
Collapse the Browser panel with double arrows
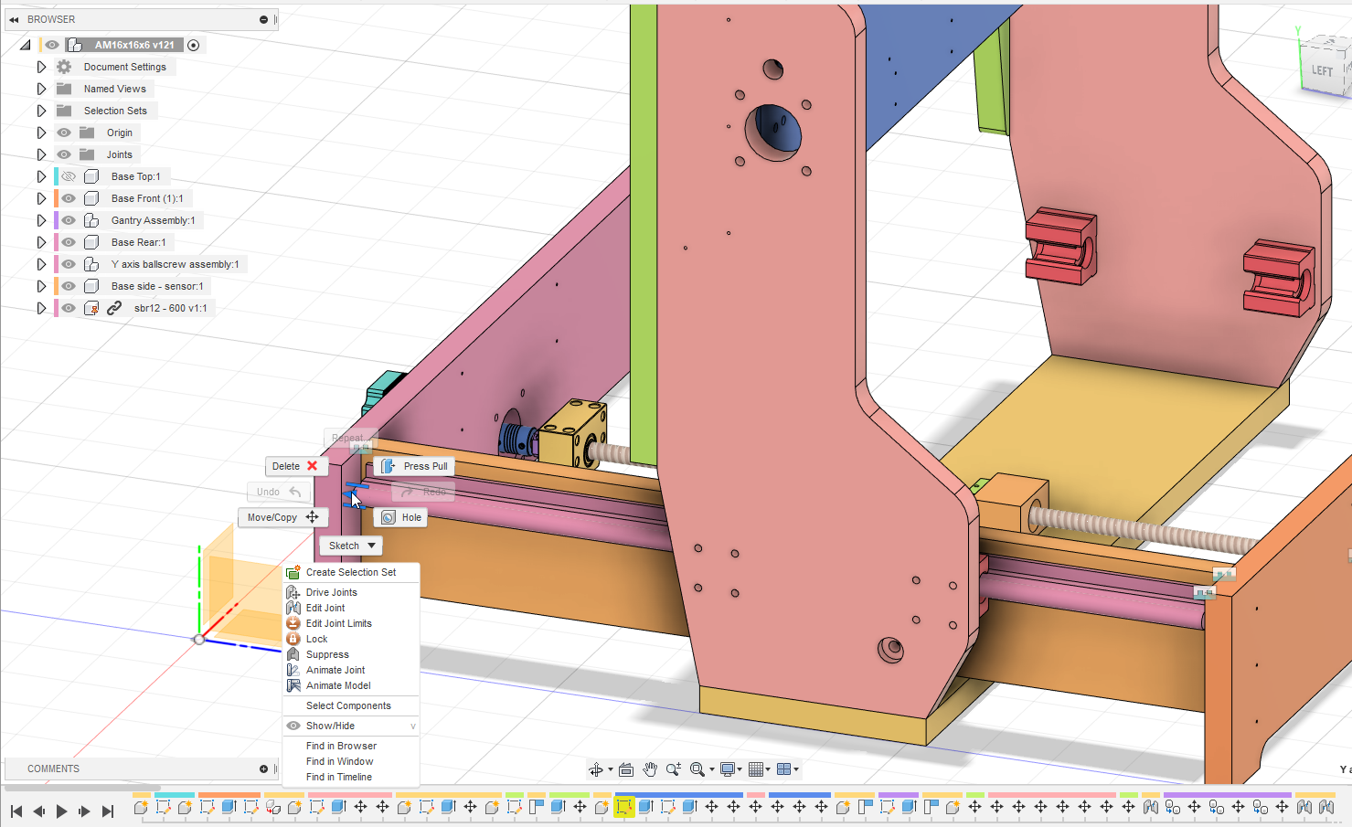(x=14, y=19)
